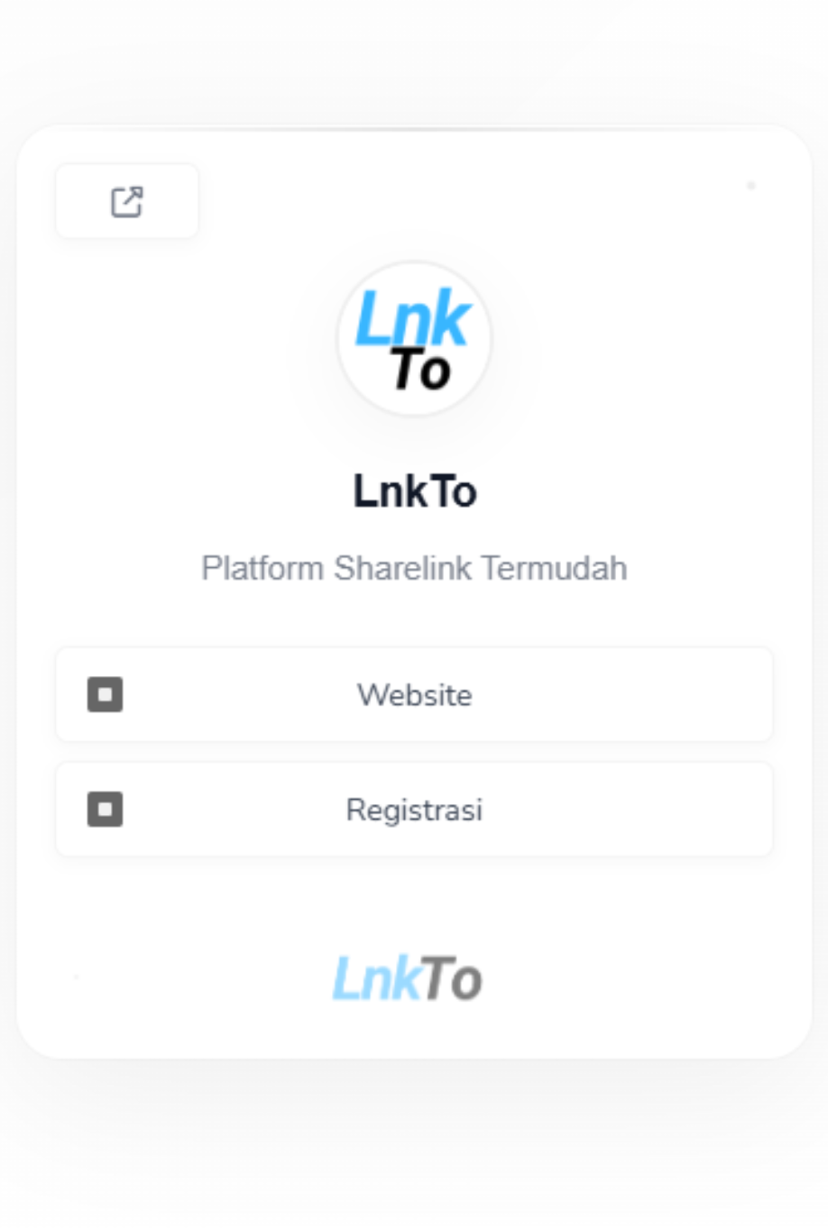The image size is (828, 1228).
Task: Click the circular LnkTo profile avatar
Action: click(x=414, y=339)
